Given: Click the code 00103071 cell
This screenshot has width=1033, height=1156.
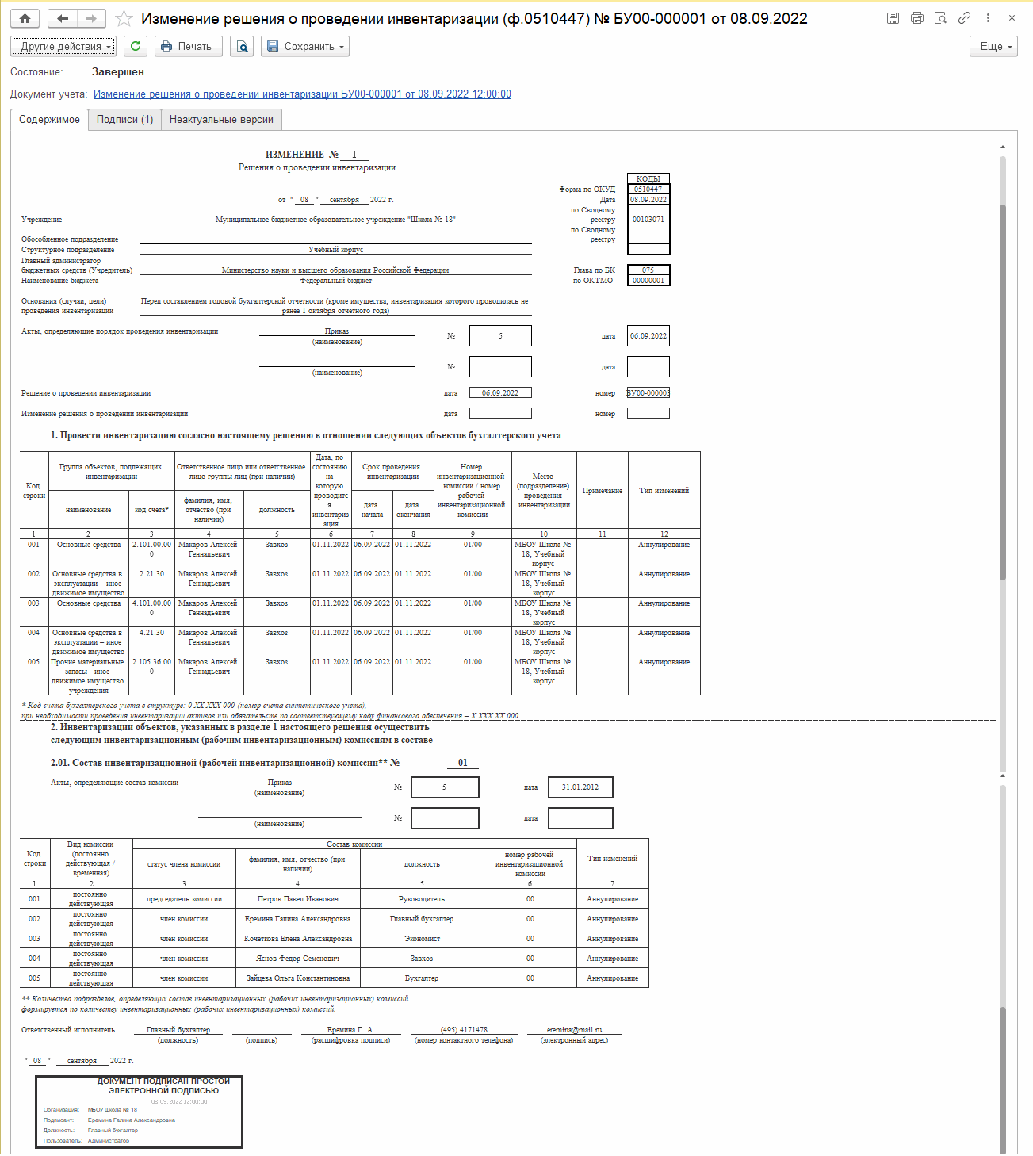Looking at the screenshot, I should pyautogui.click(x=648, y=215).
